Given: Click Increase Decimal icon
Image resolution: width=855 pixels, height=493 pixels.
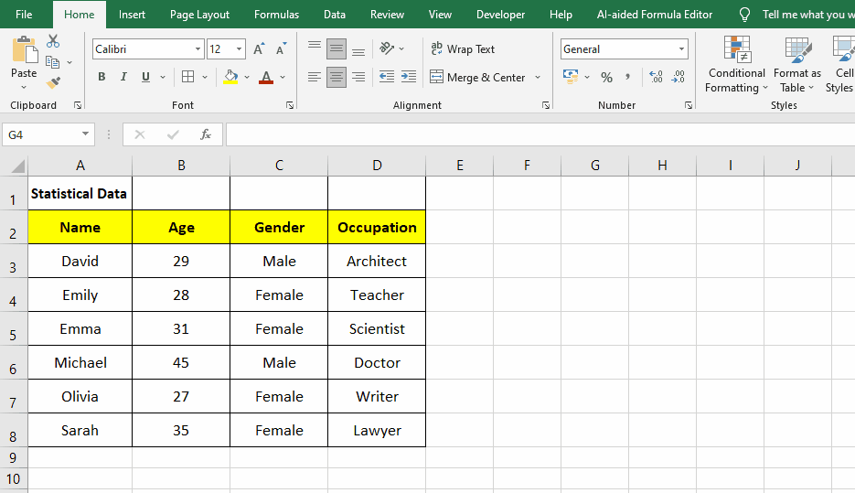Looking at the screenshot, I should click(x=656, y=77).
